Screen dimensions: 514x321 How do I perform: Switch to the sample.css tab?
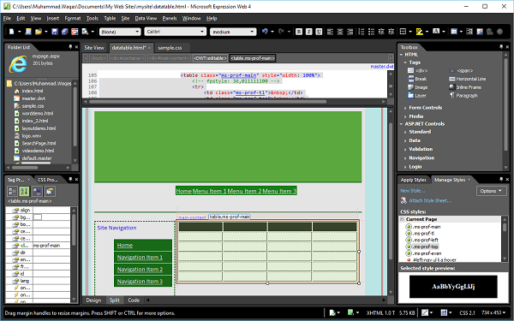click(x=170, y=48)
